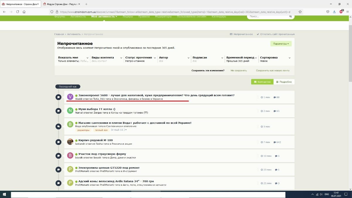Open the Сортировка dropdown
Viewport: 352px width, 198px height.
point(275,59)
